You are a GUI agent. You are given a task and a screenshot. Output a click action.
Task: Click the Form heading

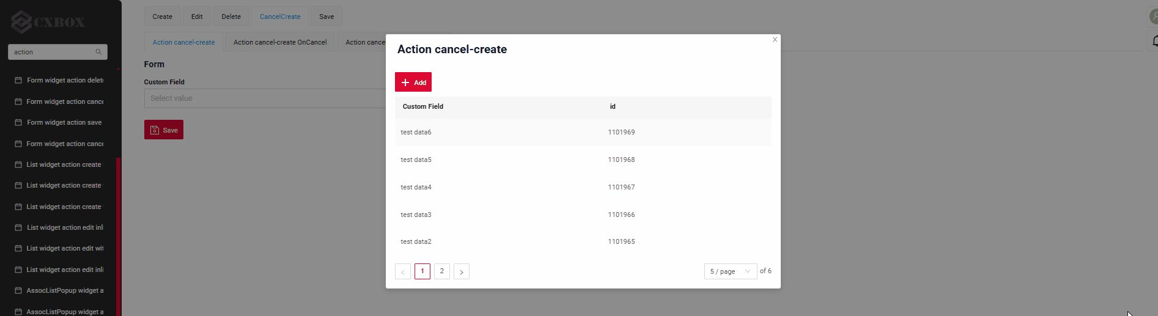tap(154, 64)
